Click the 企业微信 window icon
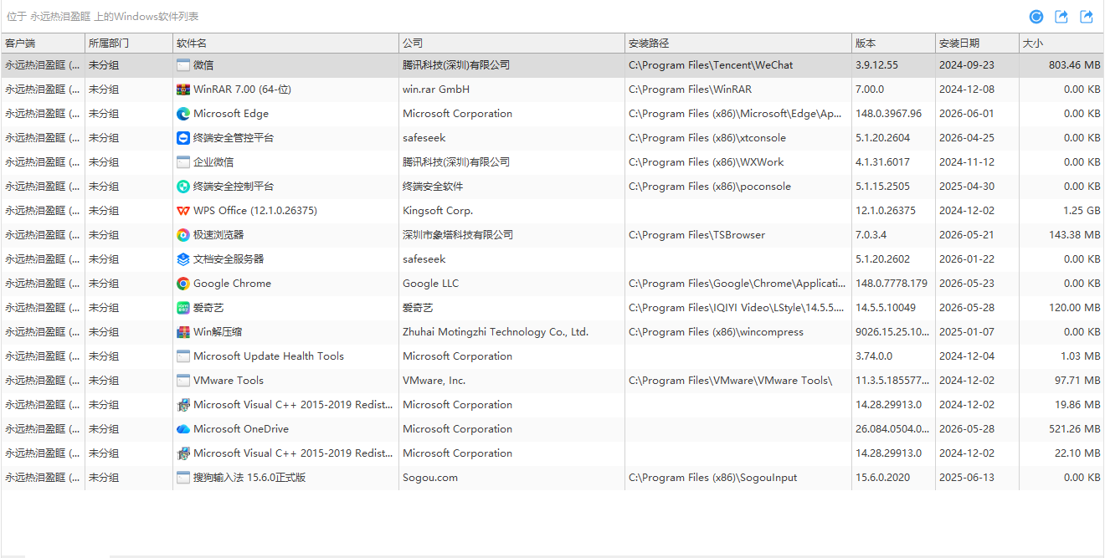Viewport: 1105px width, 558px height. click(x=183, y=162)
